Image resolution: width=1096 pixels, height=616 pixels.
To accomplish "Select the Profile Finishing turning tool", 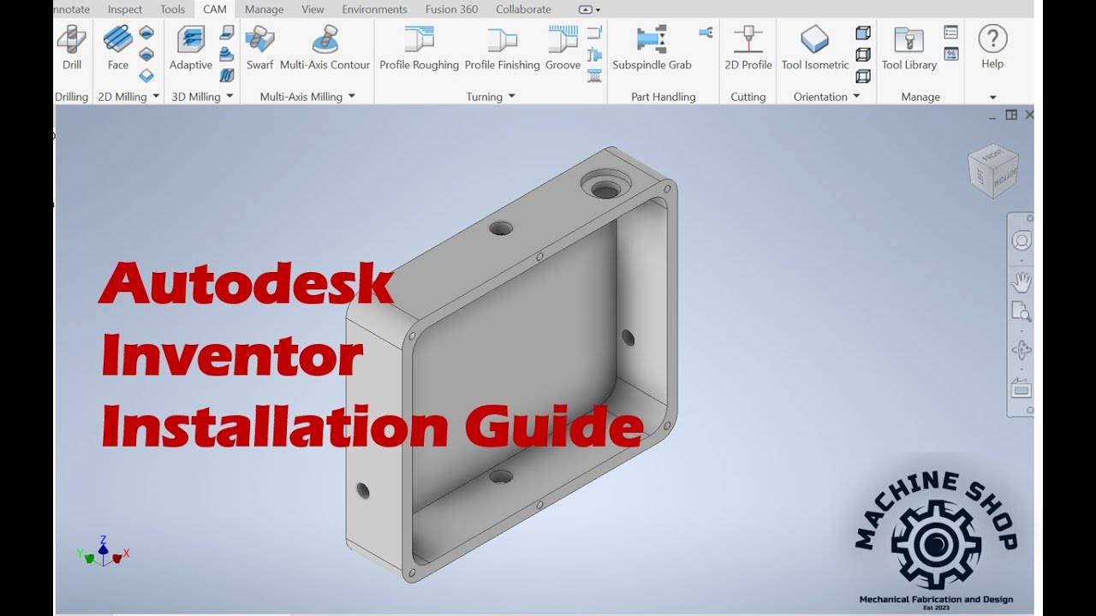I will 503,48.
